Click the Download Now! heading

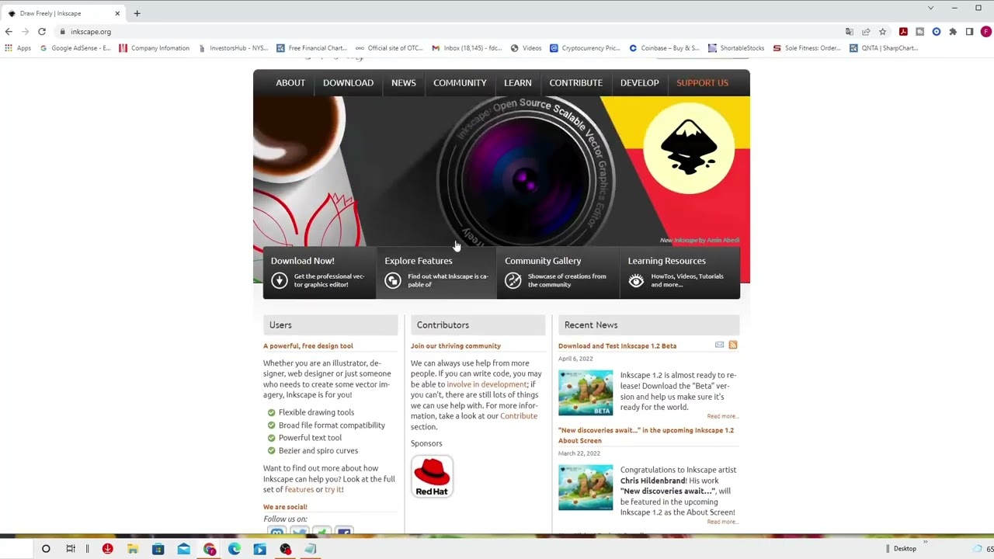click(303, 261)
